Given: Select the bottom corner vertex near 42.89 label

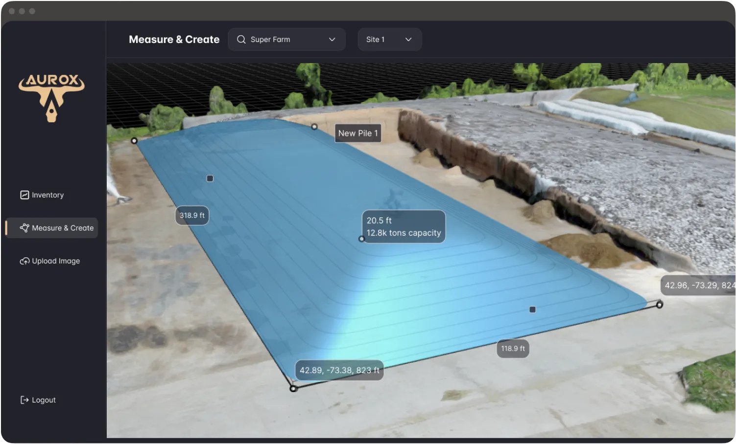Looking at the screenshot, I should tap(293, 389).
